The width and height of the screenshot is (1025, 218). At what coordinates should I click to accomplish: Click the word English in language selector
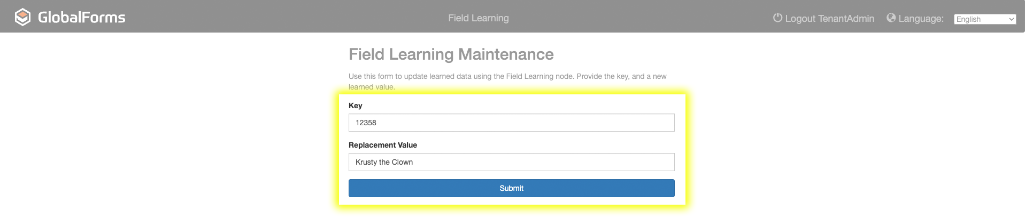tap(968, 19)
